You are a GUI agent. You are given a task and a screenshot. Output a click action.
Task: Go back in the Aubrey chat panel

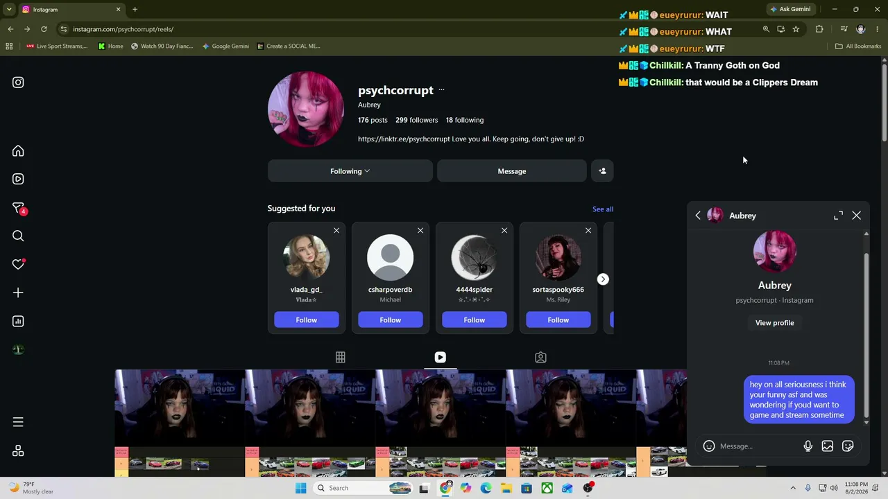pos(698,216)
